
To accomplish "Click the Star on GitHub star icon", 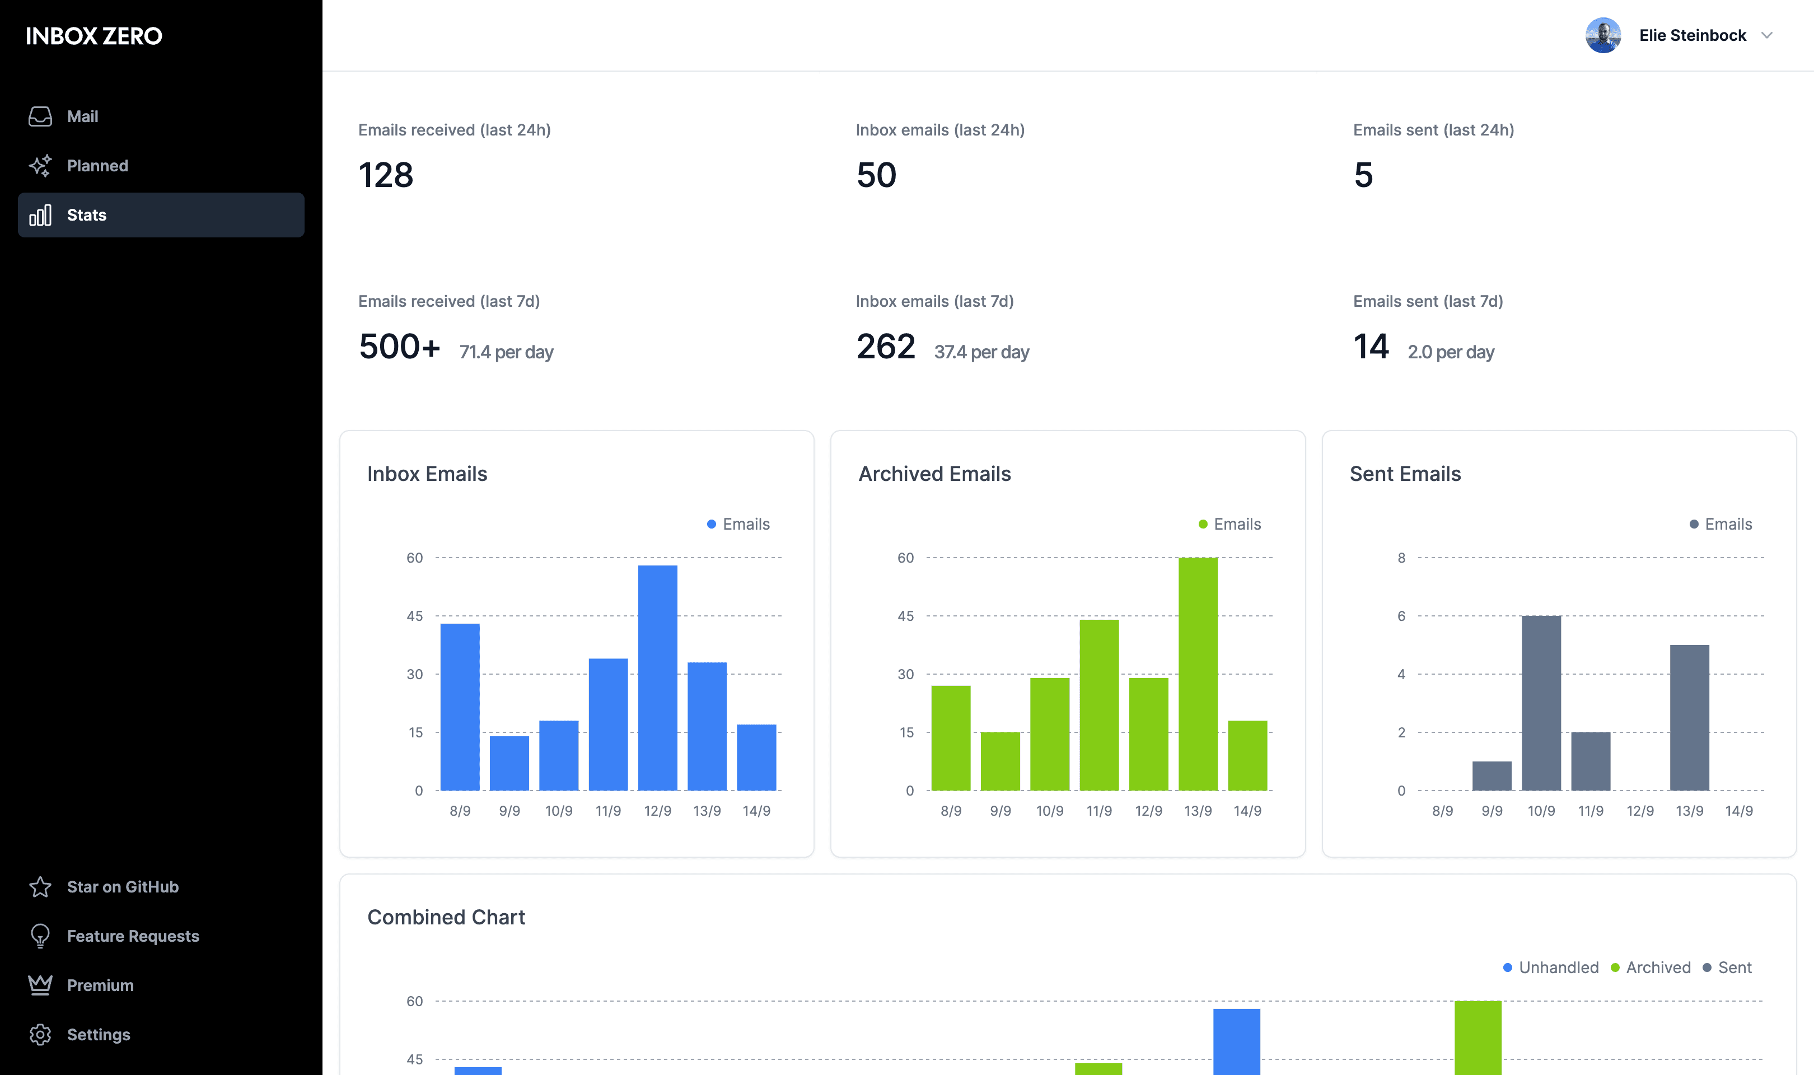I will [x=40, y=887].
